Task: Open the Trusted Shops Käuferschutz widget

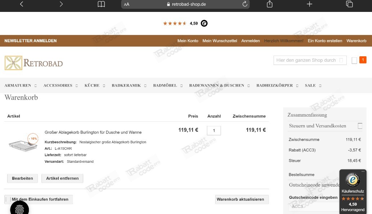Action: click(x=353, y=191)
